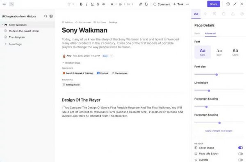Click New Page in sidebar
Viewport: 246px width, 162px height.
13,44
